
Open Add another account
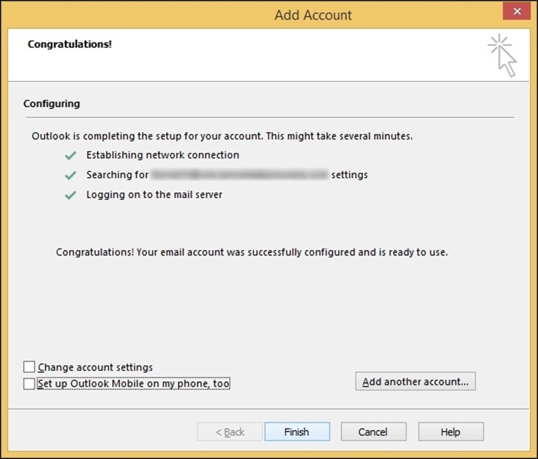coord(416,382)
